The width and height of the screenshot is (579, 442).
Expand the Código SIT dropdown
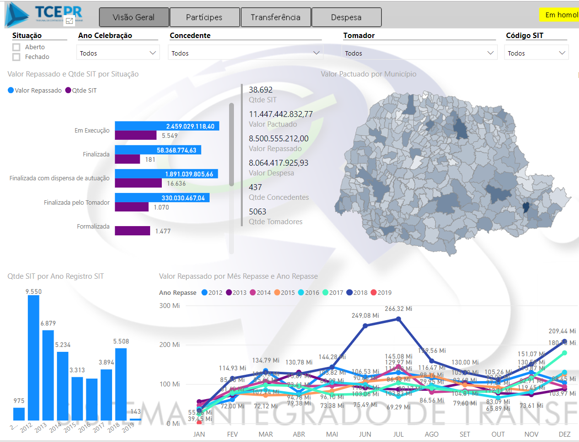pos(536,53)
